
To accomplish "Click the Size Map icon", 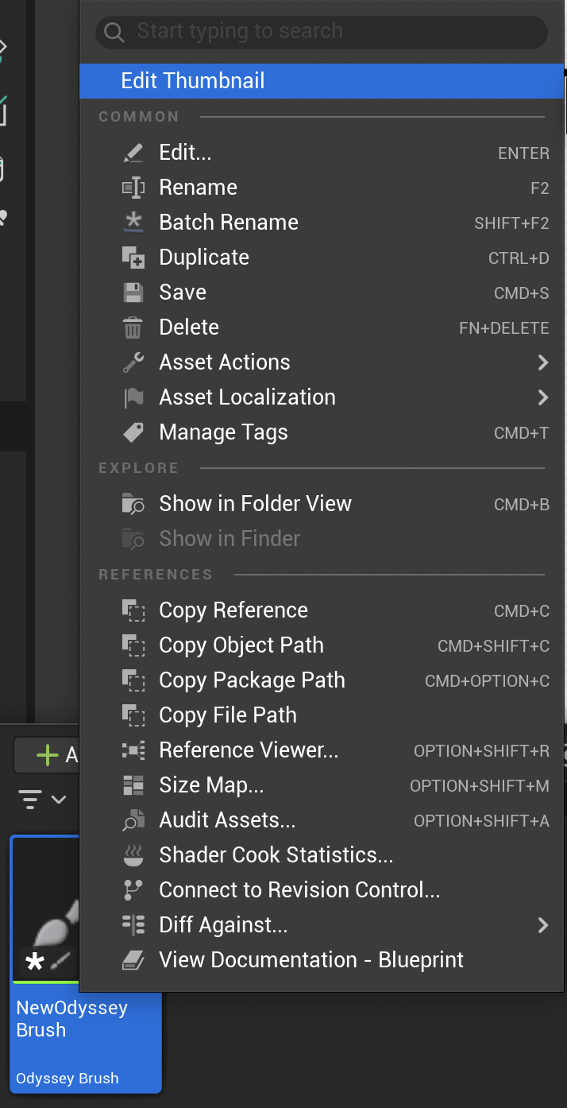I will [x=133, y=785].
